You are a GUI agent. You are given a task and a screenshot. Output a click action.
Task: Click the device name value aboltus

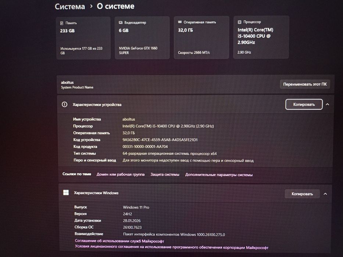pos(129,119)
